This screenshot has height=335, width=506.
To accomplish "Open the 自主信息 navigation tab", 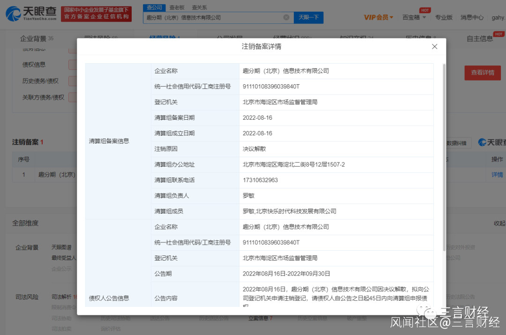I will pyautogui.click(x=479, y=38).
